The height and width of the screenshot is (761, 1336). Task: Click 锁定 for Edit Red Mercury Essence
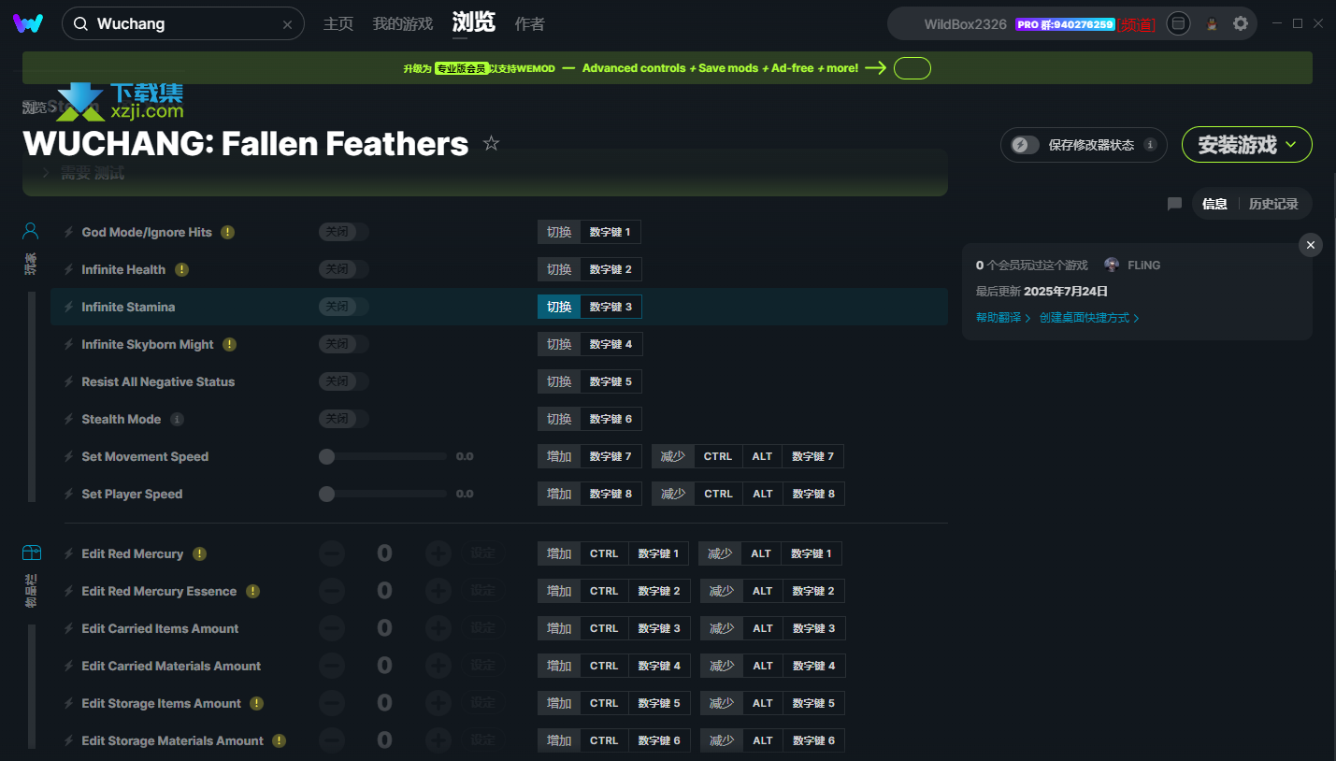coord(483,591)
